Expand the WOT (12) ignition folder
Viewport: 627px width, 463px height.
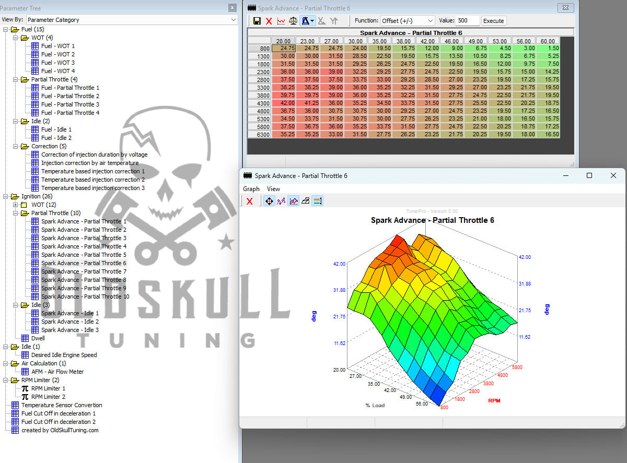point(16,205)
